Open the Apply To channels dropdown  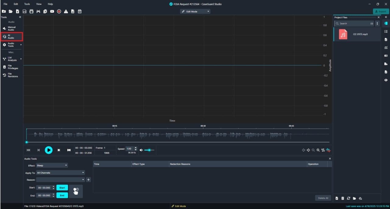(x=60, y=172)
